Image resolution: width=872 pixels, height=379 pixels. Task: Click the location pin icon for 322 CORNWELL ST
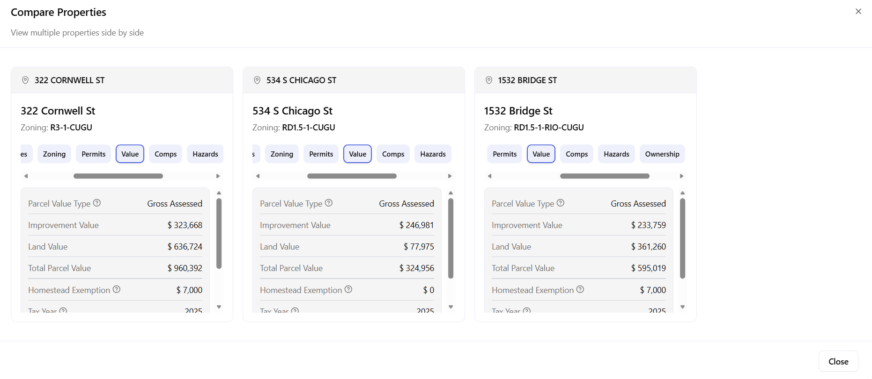25,80
